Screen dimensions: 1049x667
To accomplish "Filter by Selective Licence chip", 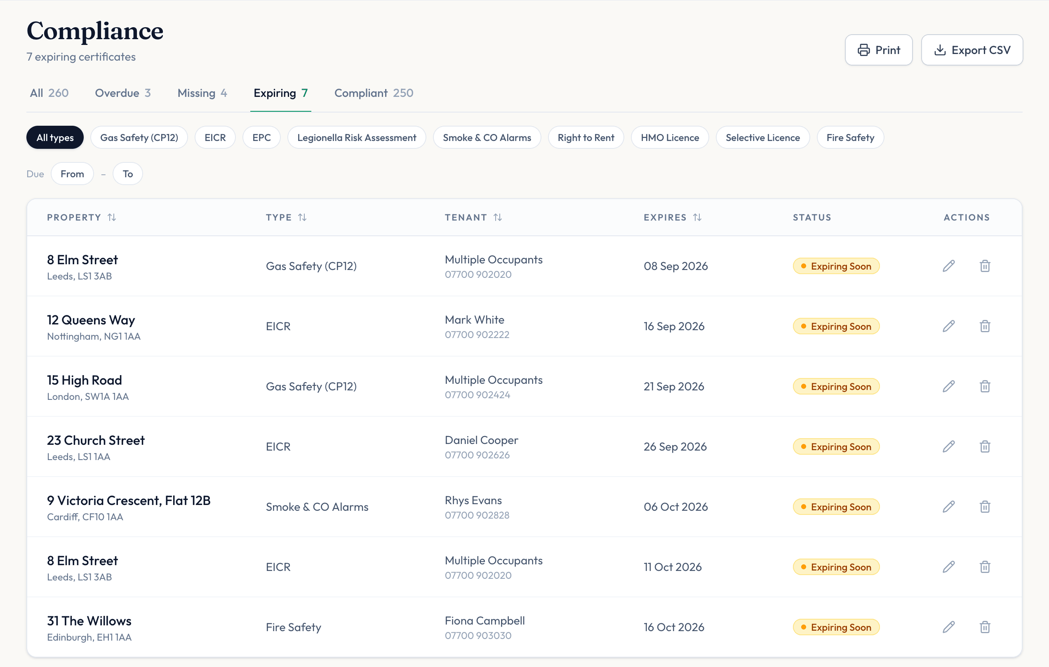I will pyautogui.click(x=762, y=138).
